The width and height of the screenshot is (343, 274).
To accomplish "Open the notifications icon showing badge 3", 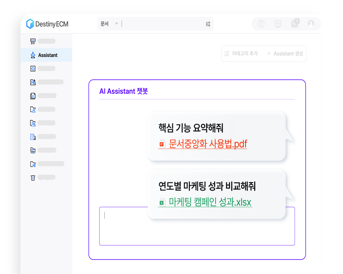I will [295, 23].
